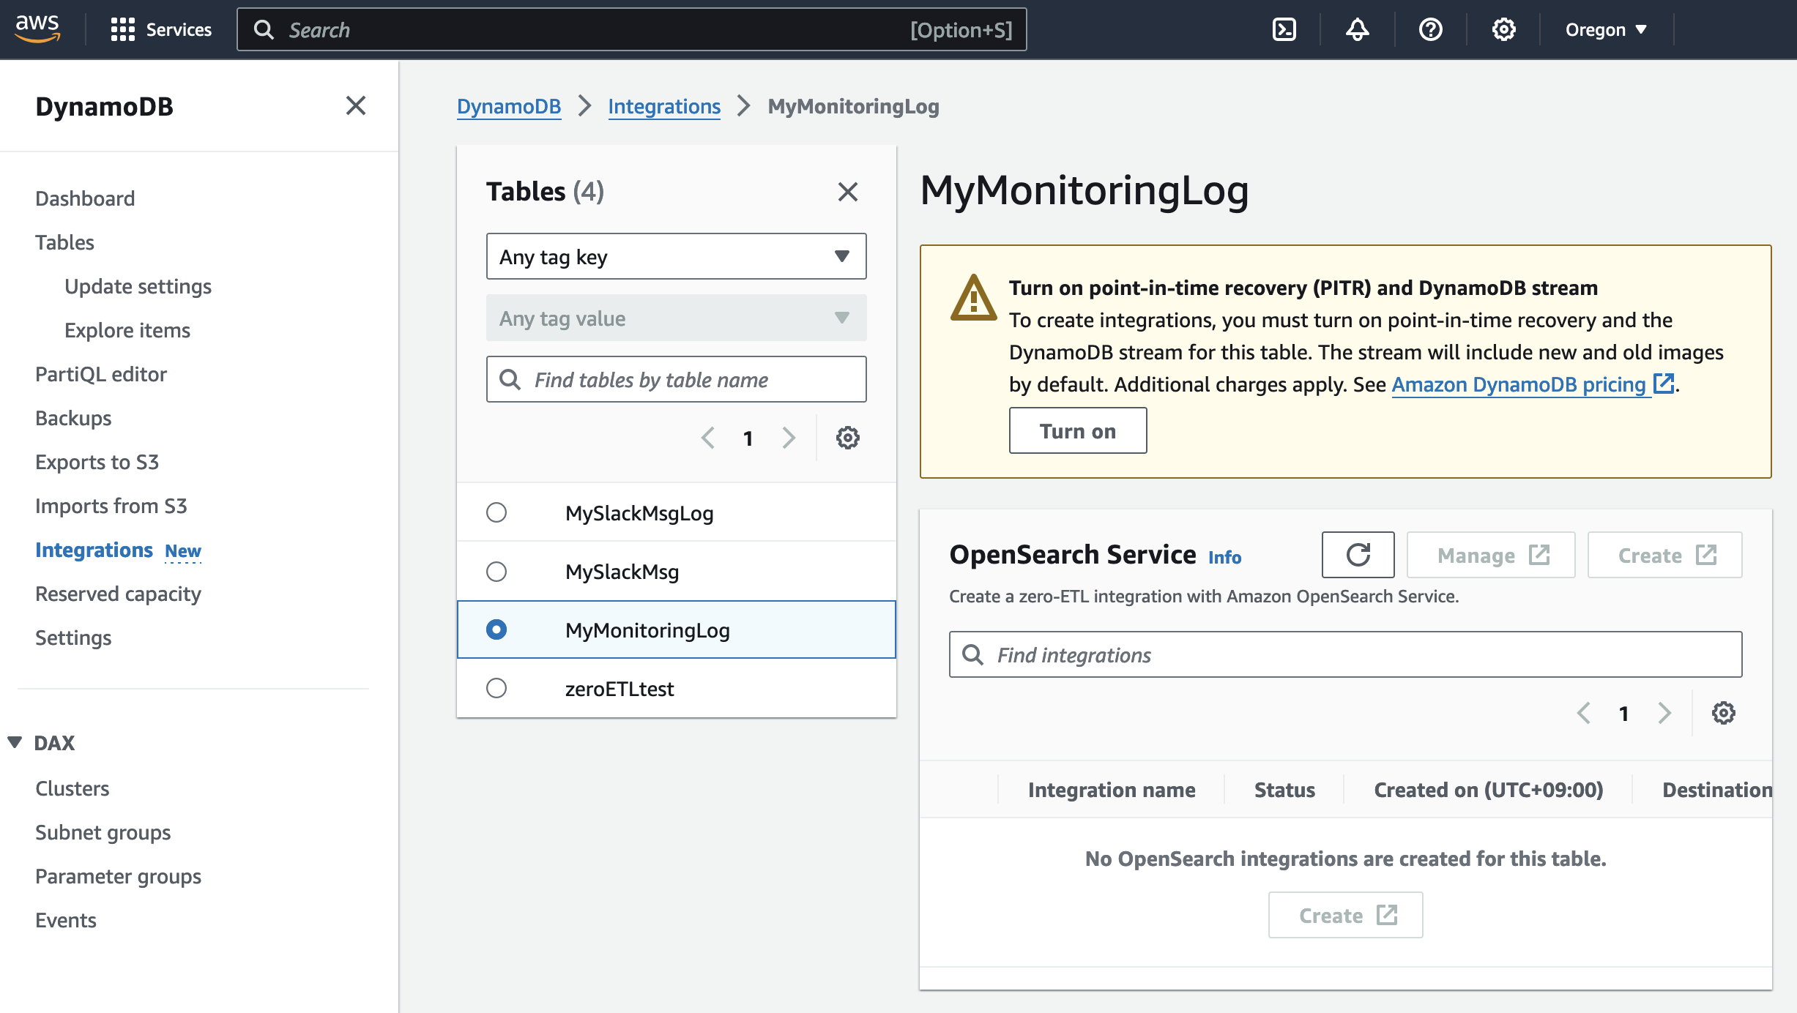This screenshot has width=1797, height=1013.
Task: Select the MySlackMsg table radio button
Action: tap(496, 571)
